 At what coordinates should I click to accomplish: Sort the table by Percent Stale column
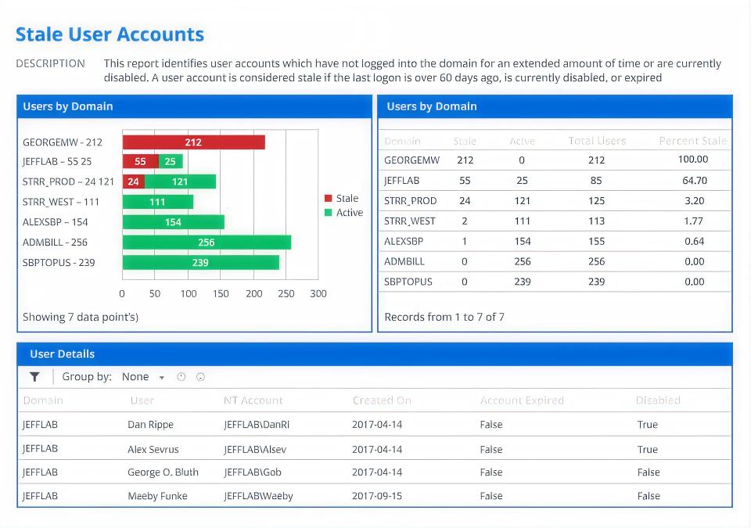click(692, 141)
